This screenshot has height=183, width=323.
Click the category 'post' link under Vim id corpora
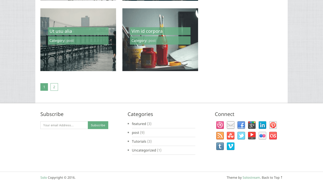coord(152,41)
